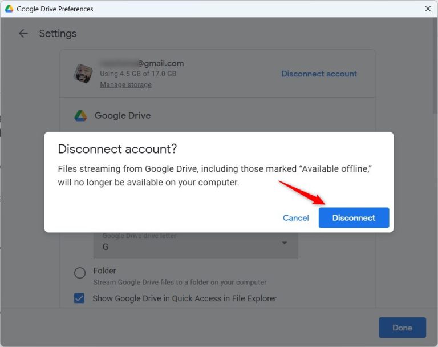
Task: Click the drive letter dropdown arrow
Action: click(x=285, y=244)
